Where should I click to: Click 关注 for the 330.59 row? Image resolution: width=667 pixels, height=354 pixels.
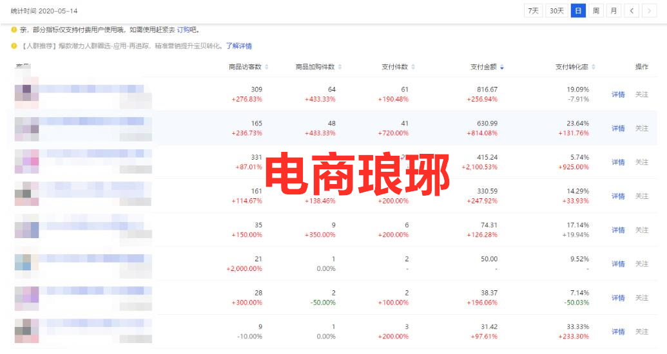(641, 196)
